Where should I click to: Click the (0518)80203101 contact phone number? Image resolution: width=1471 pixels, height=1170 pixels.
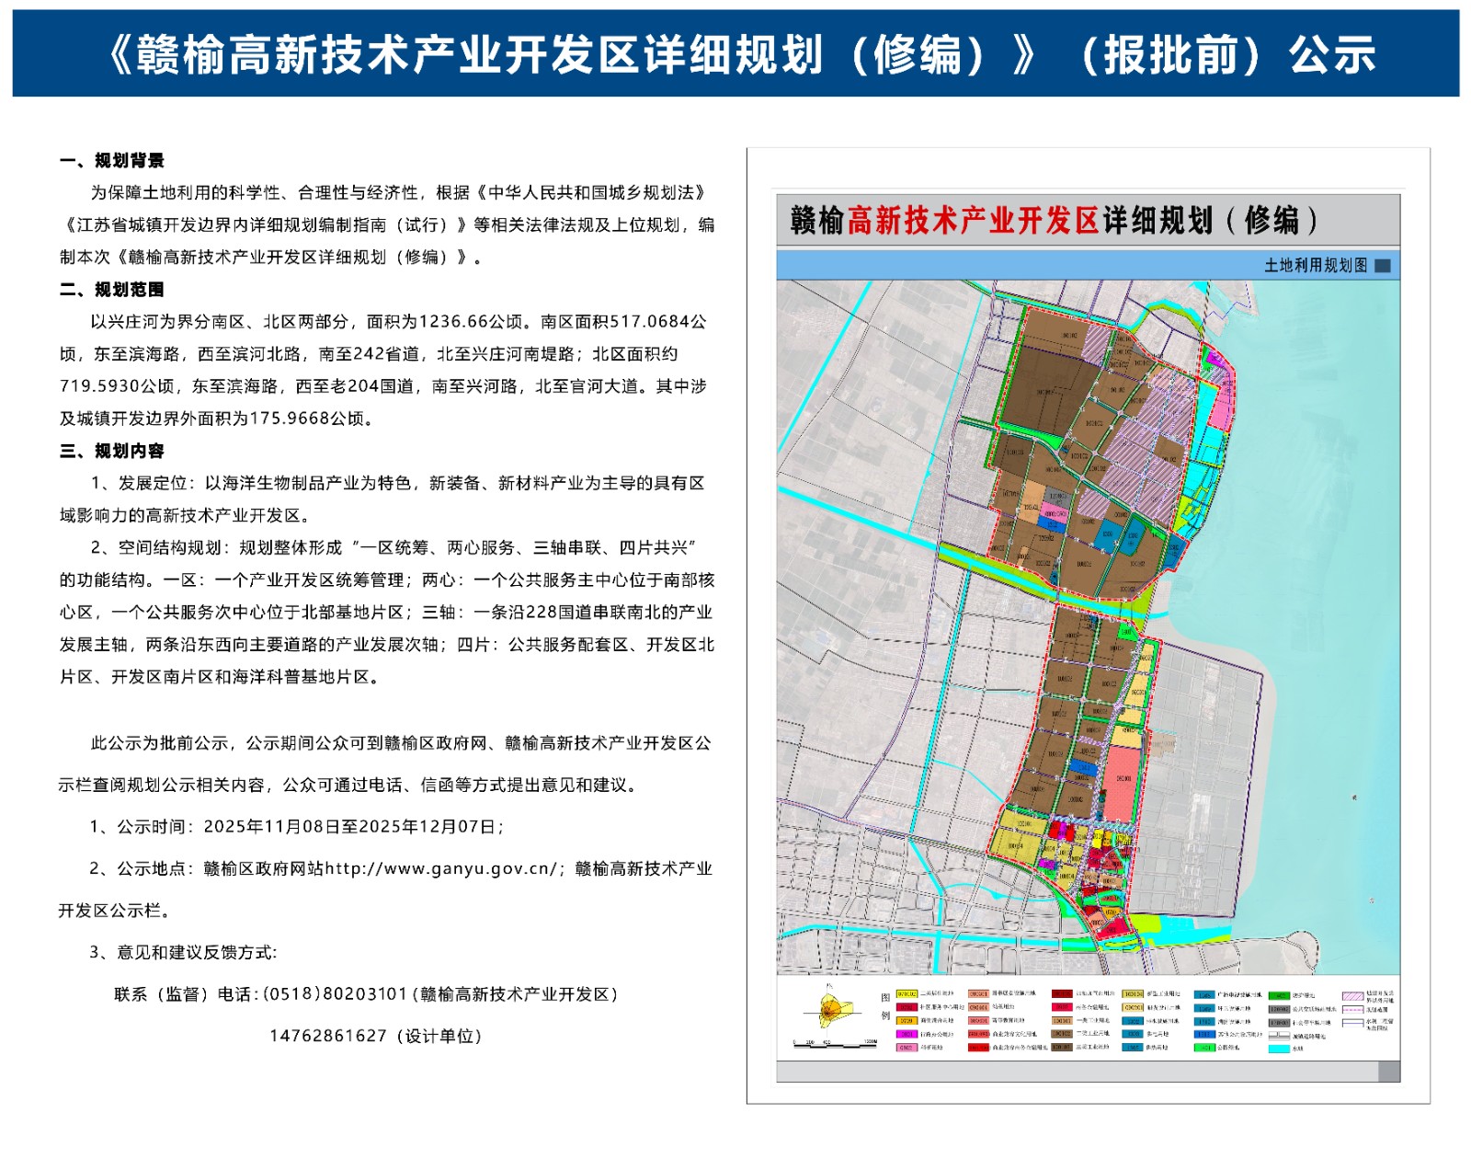click(335, 994)
